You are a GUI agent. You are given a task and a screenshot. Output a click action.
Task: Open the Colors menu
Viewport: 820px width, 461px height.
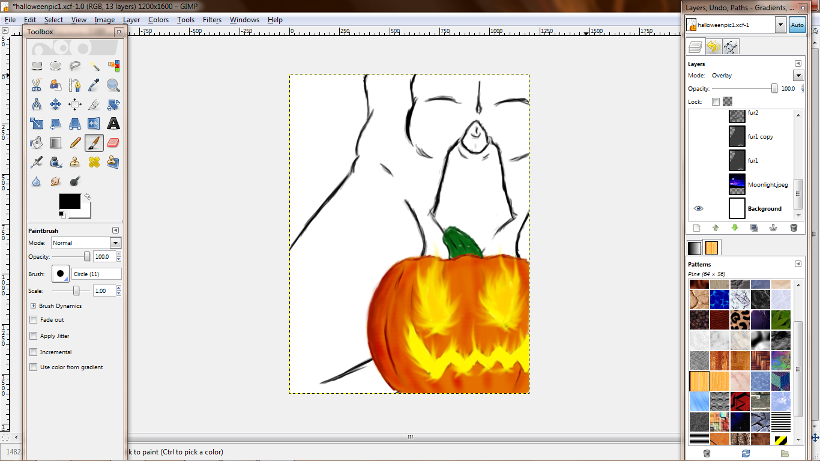[158, 20]
